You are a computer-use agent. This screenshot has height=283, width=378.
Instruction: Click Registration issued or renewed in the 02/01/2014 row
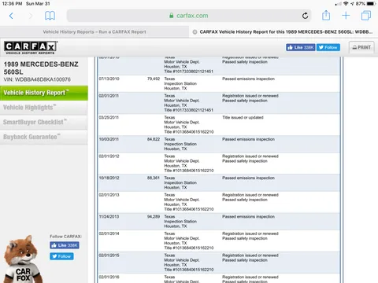[250, 233]
